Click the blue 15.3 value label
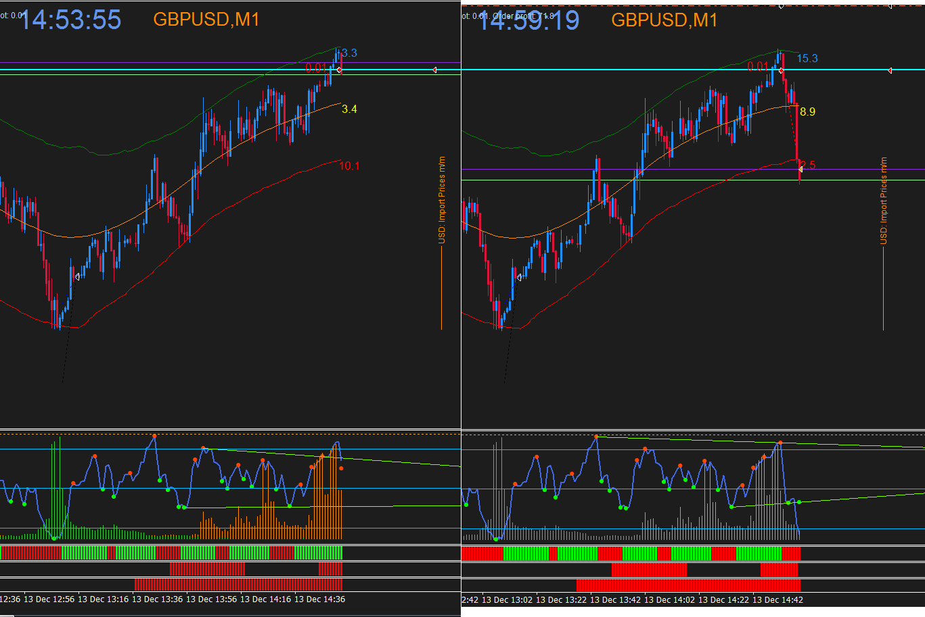Image resolution: width=925 pixels, height=617 pixels. [807, 58]
